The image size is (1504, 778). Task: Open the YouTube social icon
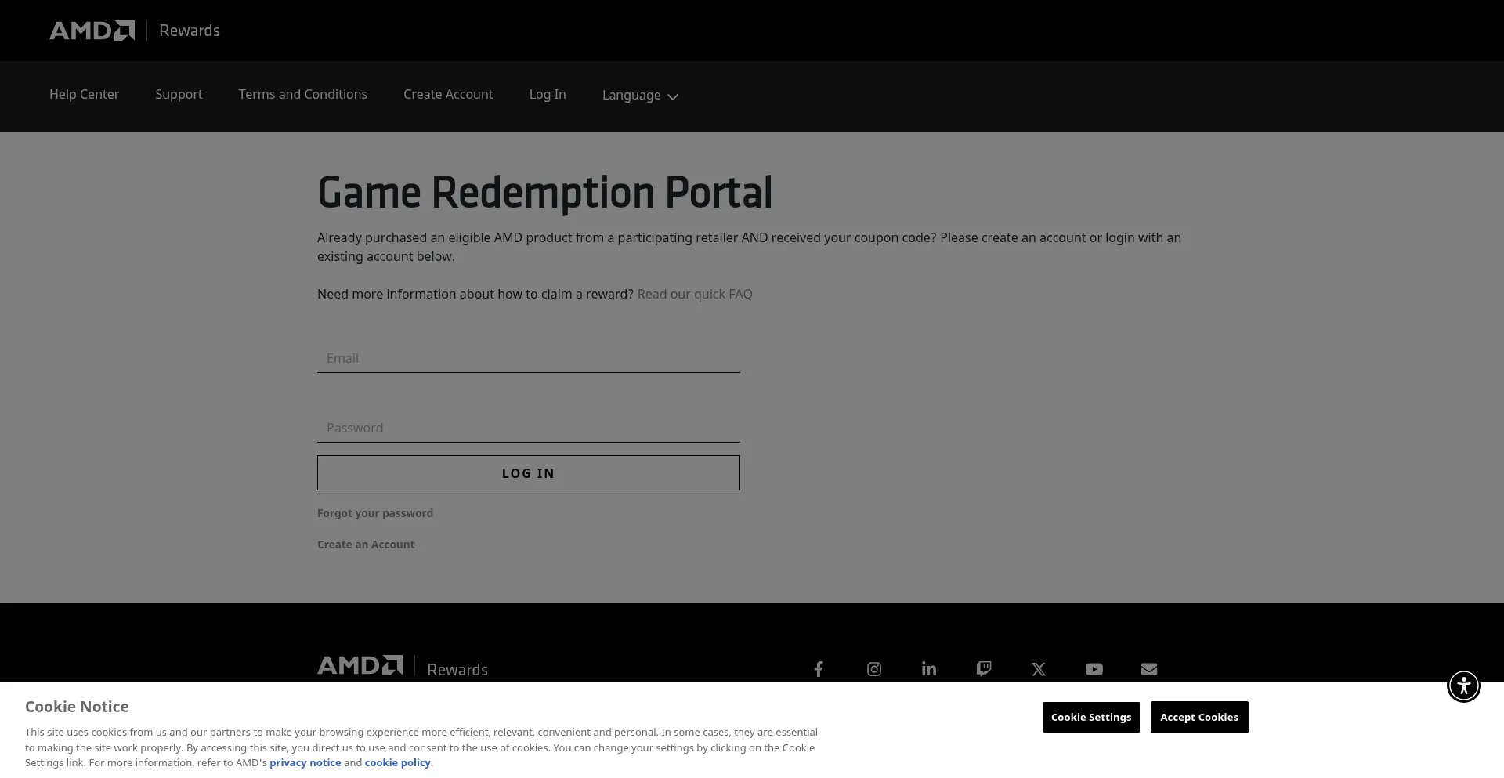[x=1094, y=669]
